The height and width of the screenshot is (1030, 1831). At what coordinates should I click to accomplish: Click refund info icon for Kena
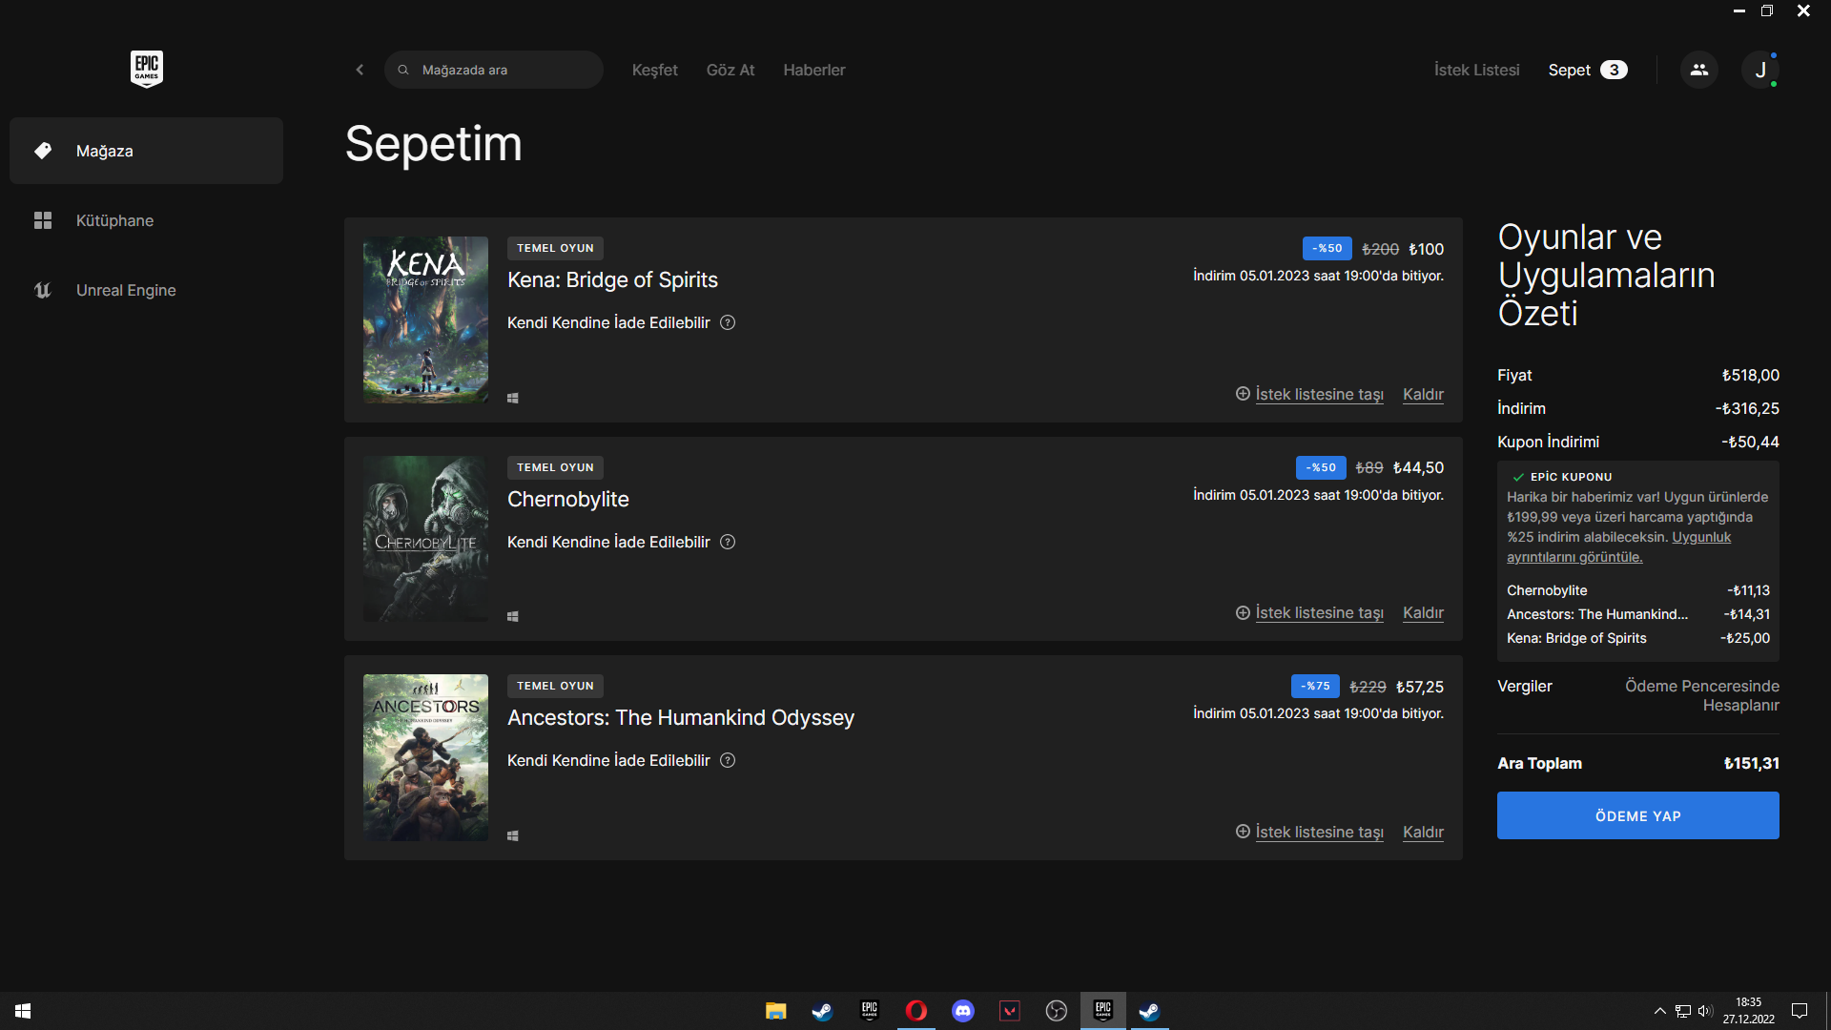(728, 322)
